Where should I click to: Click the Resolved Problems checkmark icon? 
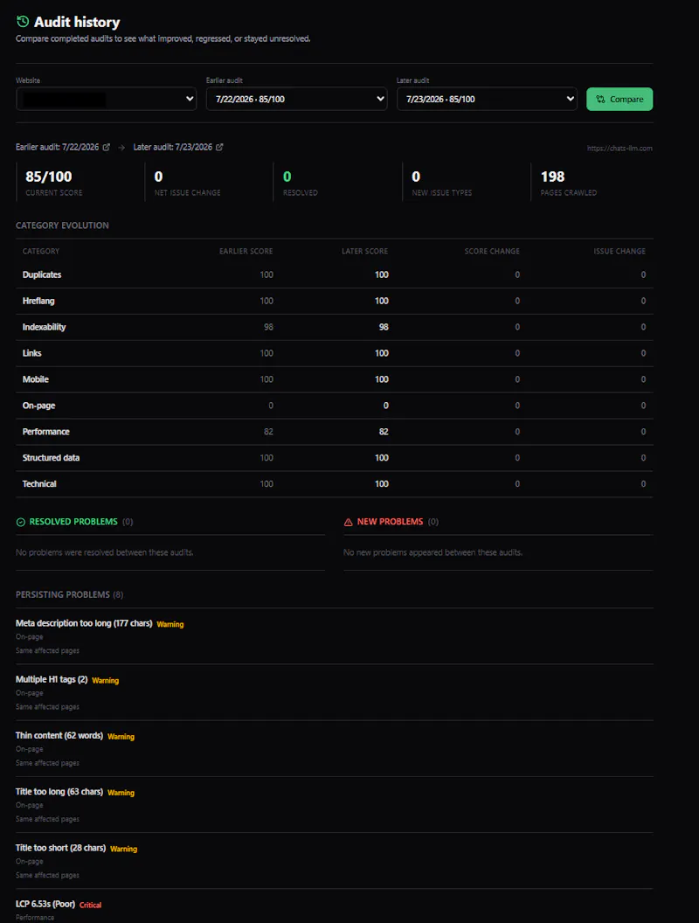point(21,522)
